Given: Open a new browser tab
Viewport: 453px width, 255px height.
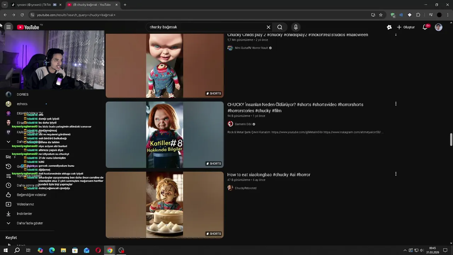Looking at the screenshot, I should click(125, 5).
